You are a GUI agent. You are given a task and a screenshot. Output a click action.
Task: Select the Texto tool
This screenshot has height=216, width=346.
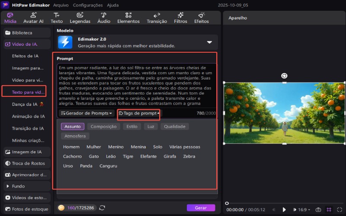click(x=57, y=18)
